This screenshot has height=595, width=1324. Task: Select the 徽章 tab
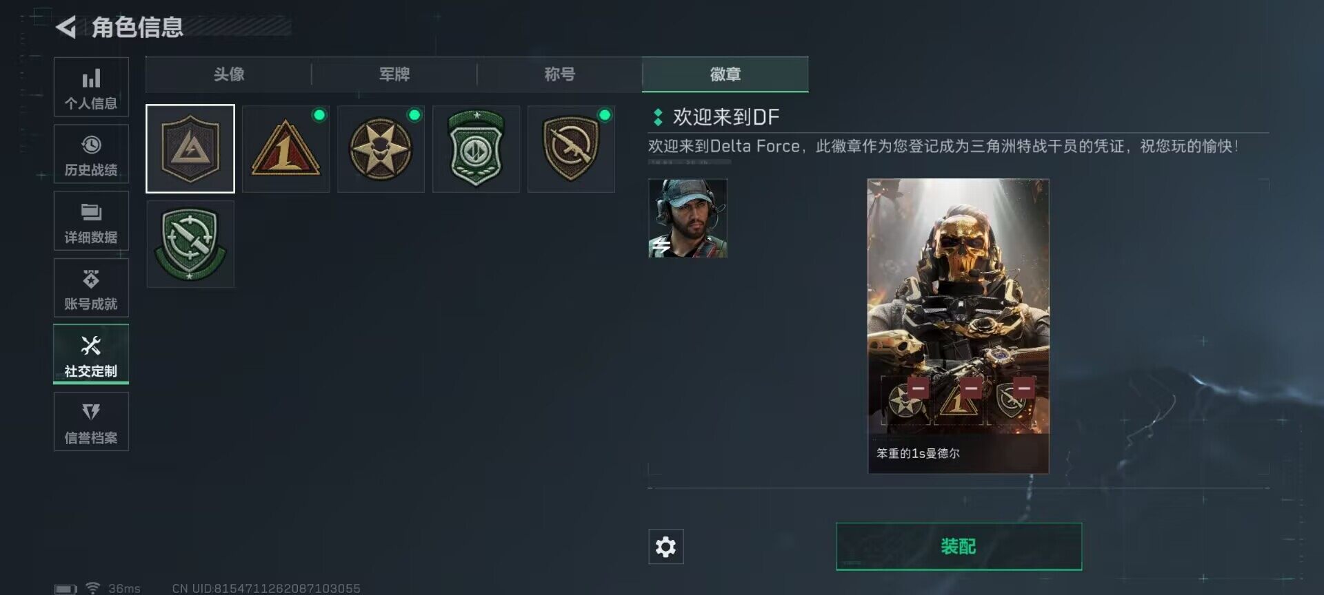(725, 74)
